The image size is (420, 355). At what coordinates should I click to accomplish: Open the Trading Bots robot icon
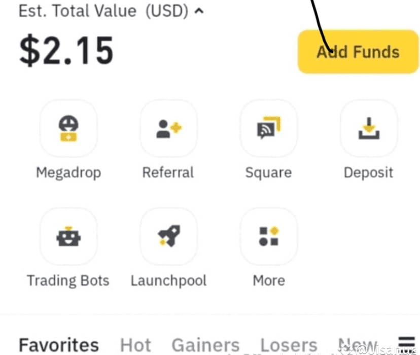(x=68, y=236)
